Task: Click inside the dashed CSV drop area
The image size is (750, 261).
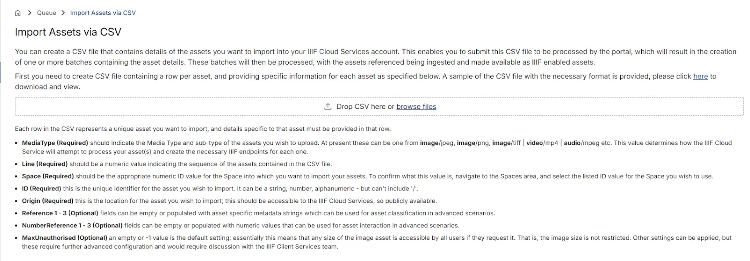Action: pyautogui.click(x=187, y=107)
